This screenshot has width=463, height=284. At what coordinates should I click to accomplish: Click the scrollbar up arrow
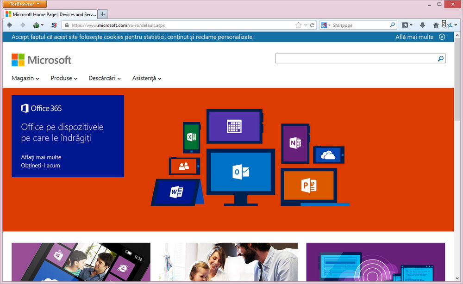pos(457,35)
